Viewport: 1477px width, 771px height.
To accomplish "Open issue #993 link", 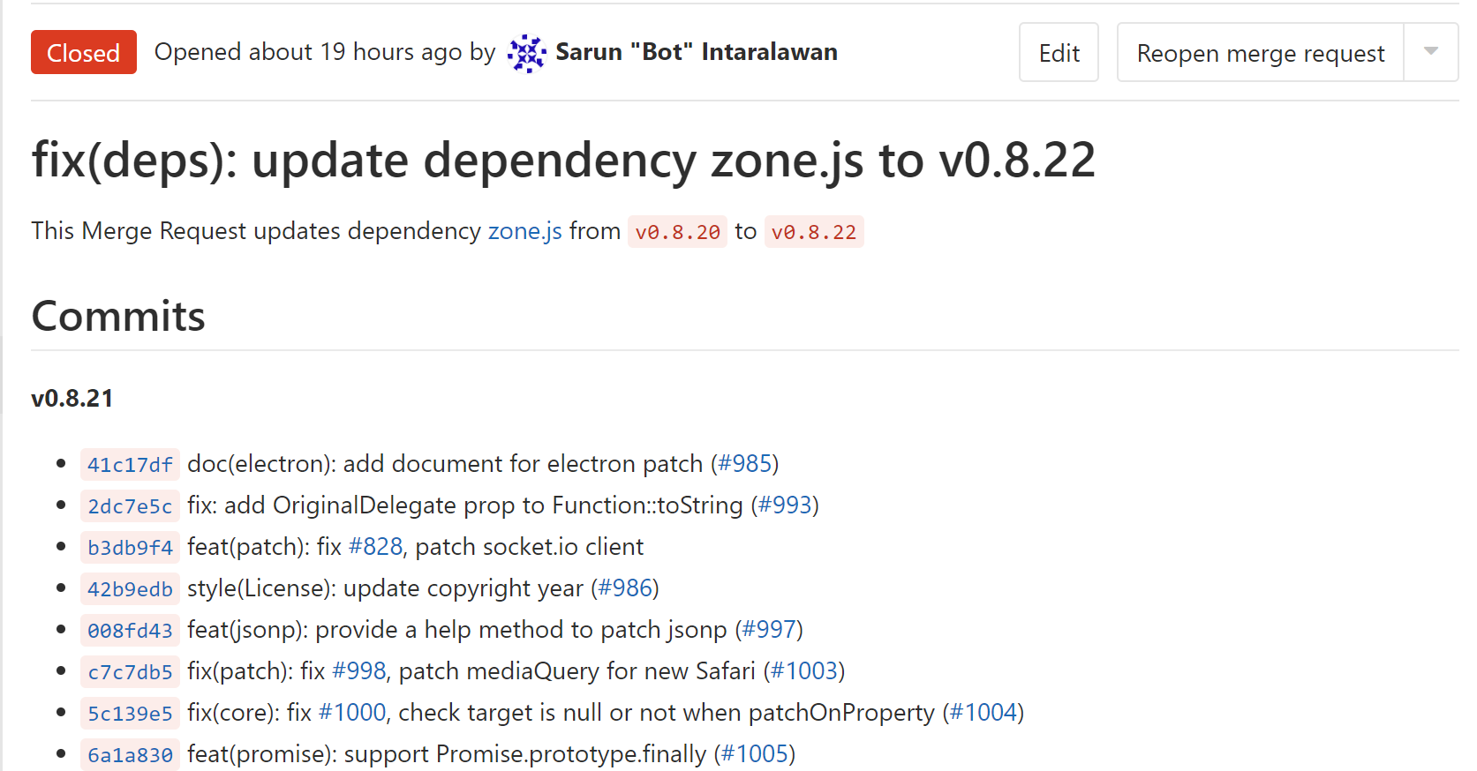I will [785, 505].
